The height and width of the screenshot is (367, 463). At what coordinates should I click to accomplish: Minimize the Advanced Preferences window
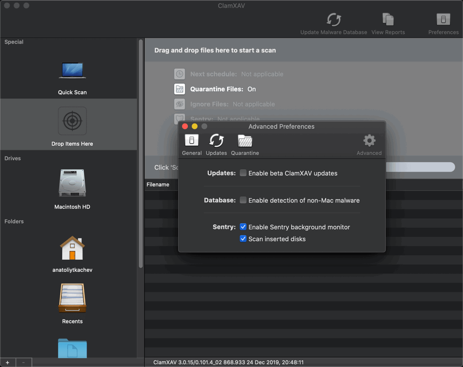195,126
